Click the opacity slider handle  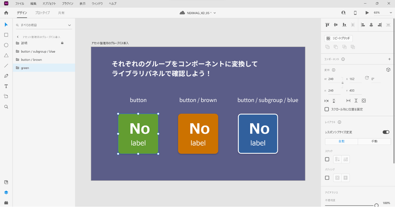[x=376, y=205]
